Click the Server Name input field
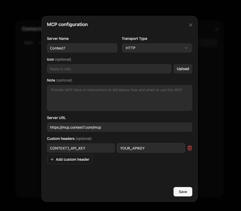This screenshot has width=241, height=211. point(82,48)
